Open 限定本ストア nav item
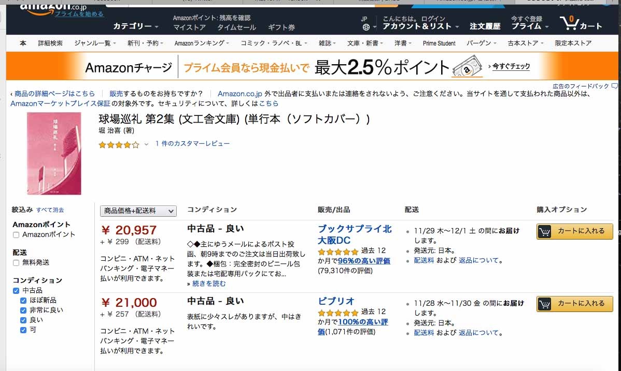Screen dimensions: 621x371 (x=573, y=43)
